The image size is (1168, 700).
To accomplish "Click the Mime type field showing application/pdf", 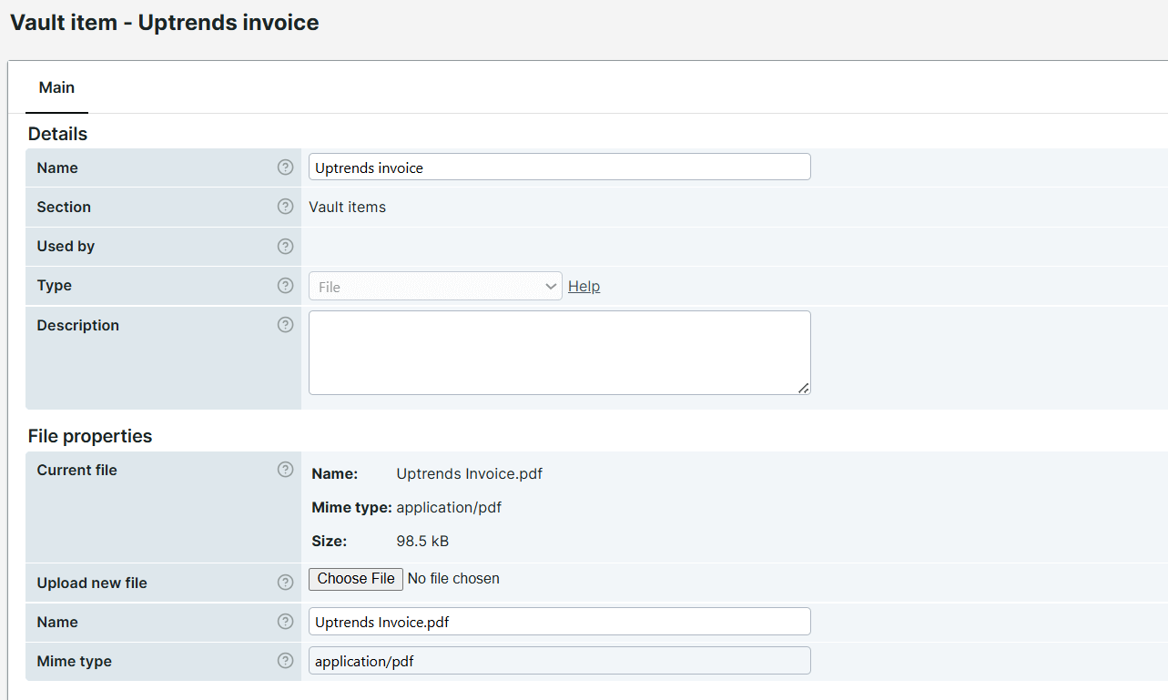I will (559, 661).
